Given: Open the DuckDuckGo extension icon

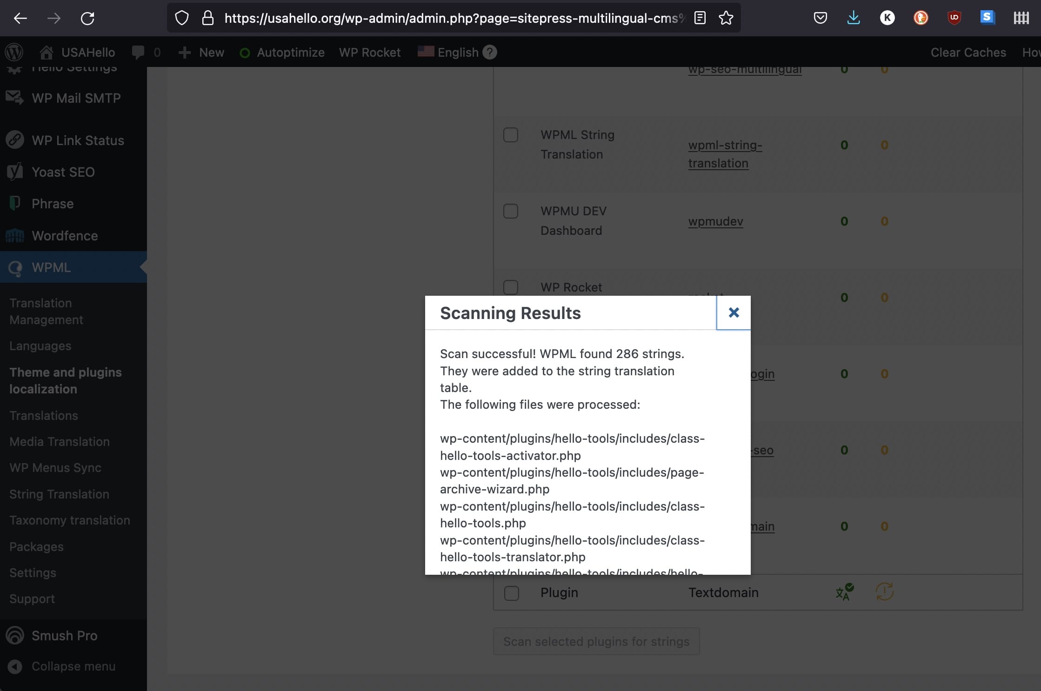Looking at the screenshot, I should tap(921, 18).
